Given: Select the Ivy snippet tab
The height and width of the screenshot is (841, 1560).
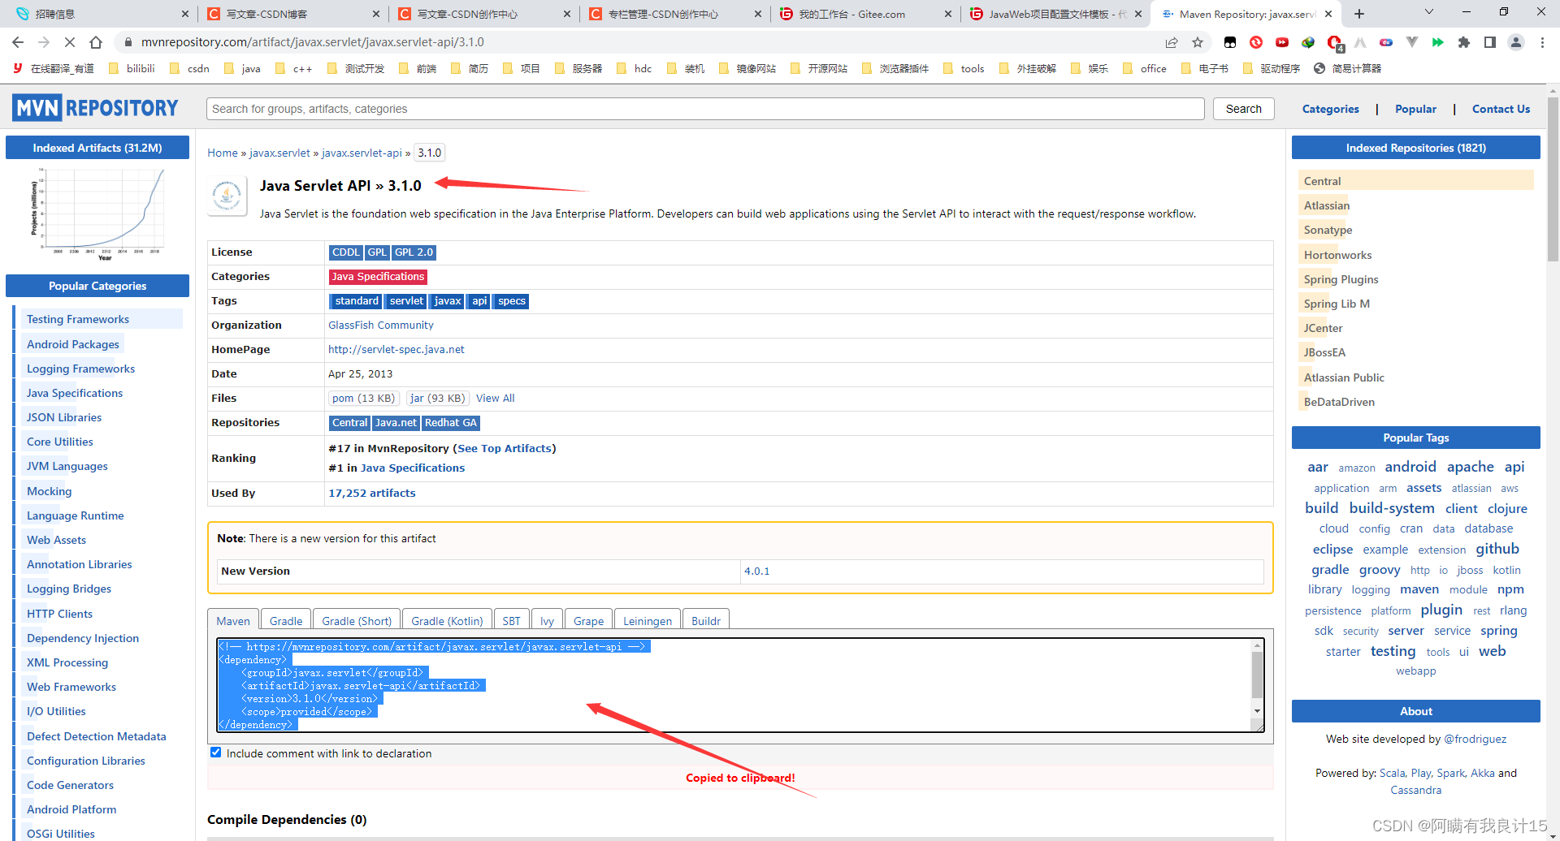Looking at the screenshot, I should tap(547, 620).
